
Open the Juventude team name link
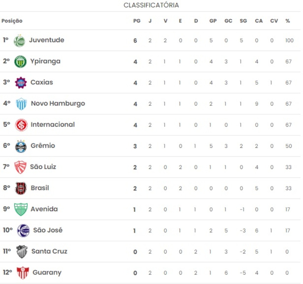point(46,40)
